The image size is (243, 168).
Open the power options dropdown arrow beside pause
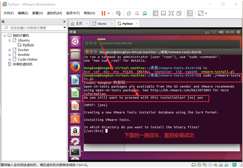(x=109, y=13)
